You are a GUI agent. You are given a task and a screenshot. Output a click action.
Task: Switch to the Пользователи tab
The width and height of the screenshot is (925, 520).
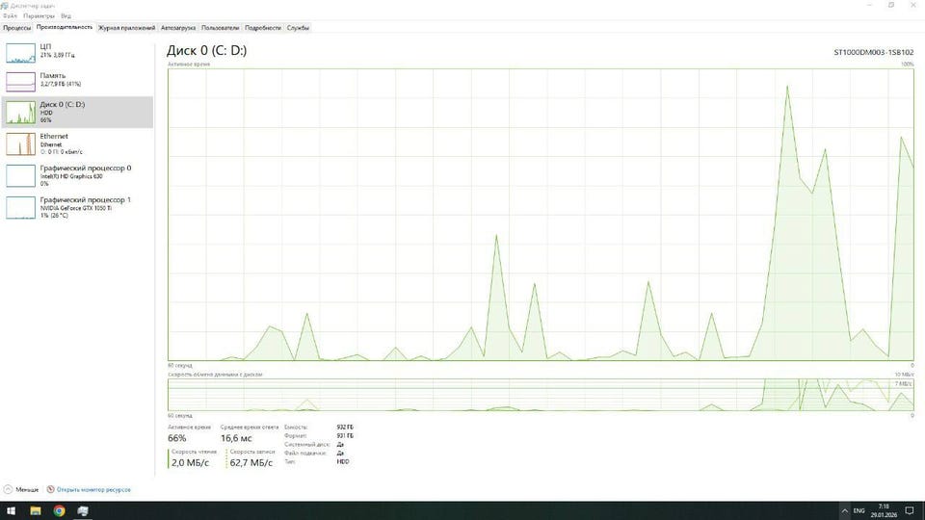(220, 28)
